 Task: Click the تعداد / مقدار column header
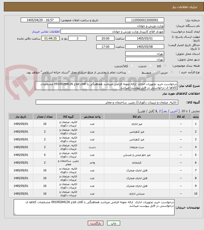(45, 117)
